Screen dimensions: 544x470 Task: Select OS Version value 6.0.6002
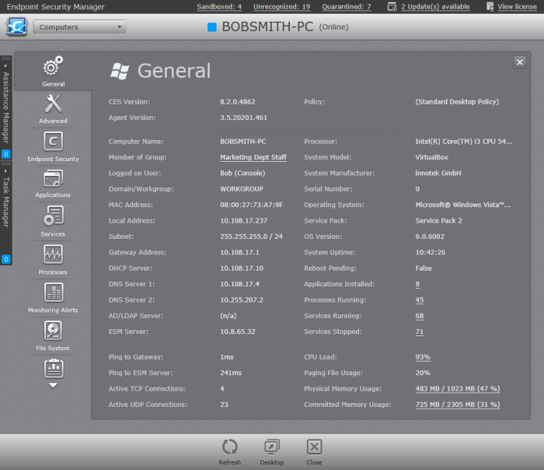(x=430, y=237)
